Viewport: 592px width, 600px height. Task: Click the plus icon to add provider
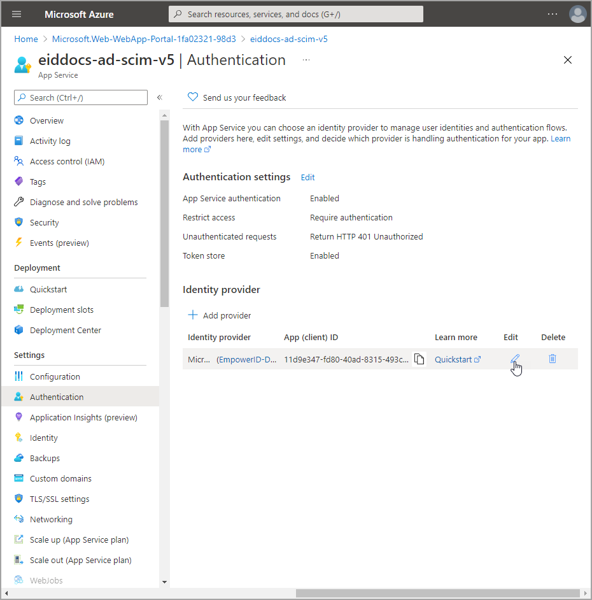(x=192, y=315)
